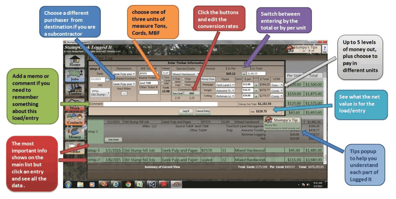Screen dimensions: 396x199
Task: Click the Other Ticket number field
Action: click(x=148, y=93)
